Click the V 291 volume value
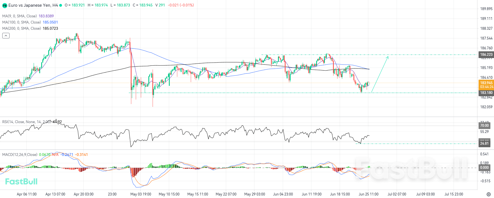This screenshot has height=198, width=494. click(160, 5)
